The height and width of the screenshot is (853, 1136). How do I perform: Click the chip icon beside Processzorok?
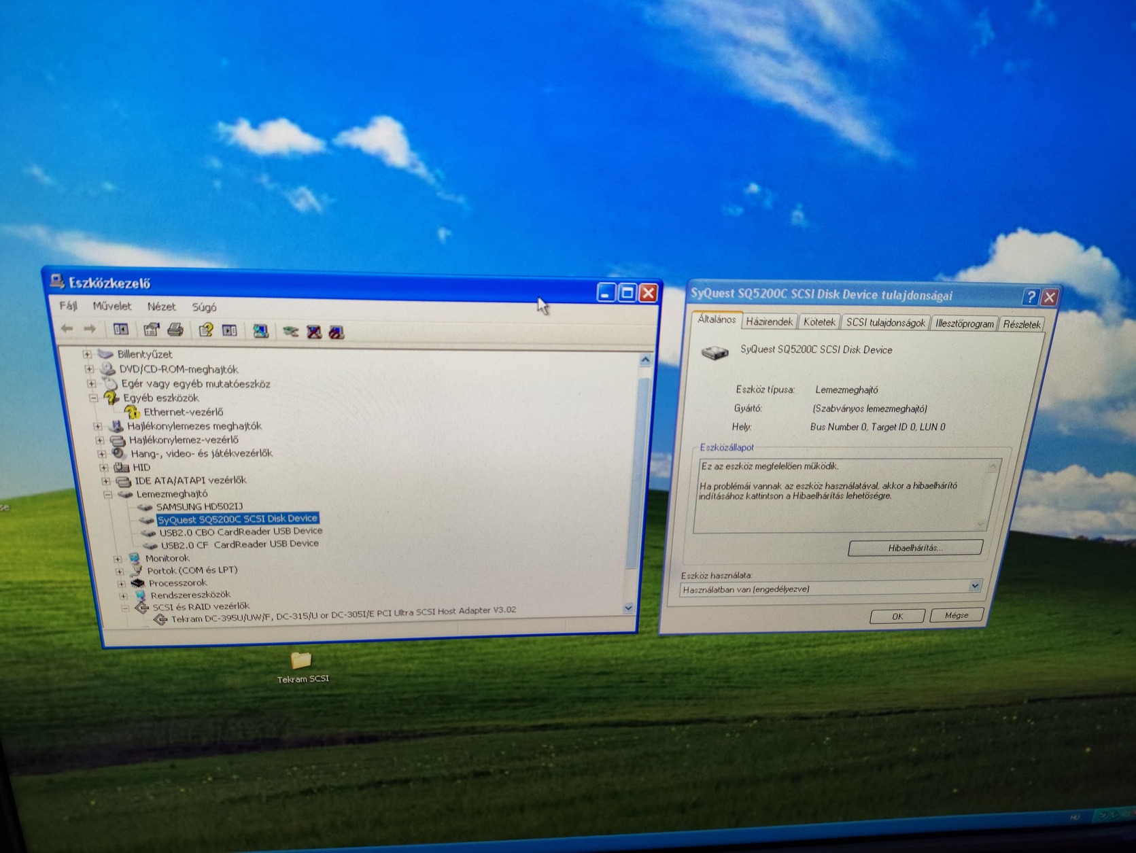(138, 582)
